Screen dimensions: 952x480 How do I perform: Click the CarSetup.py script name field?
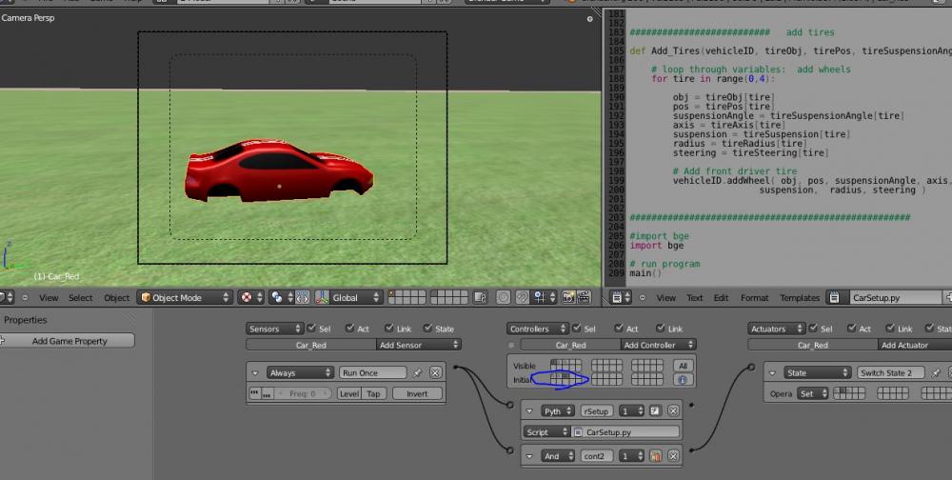pos(625,431)
